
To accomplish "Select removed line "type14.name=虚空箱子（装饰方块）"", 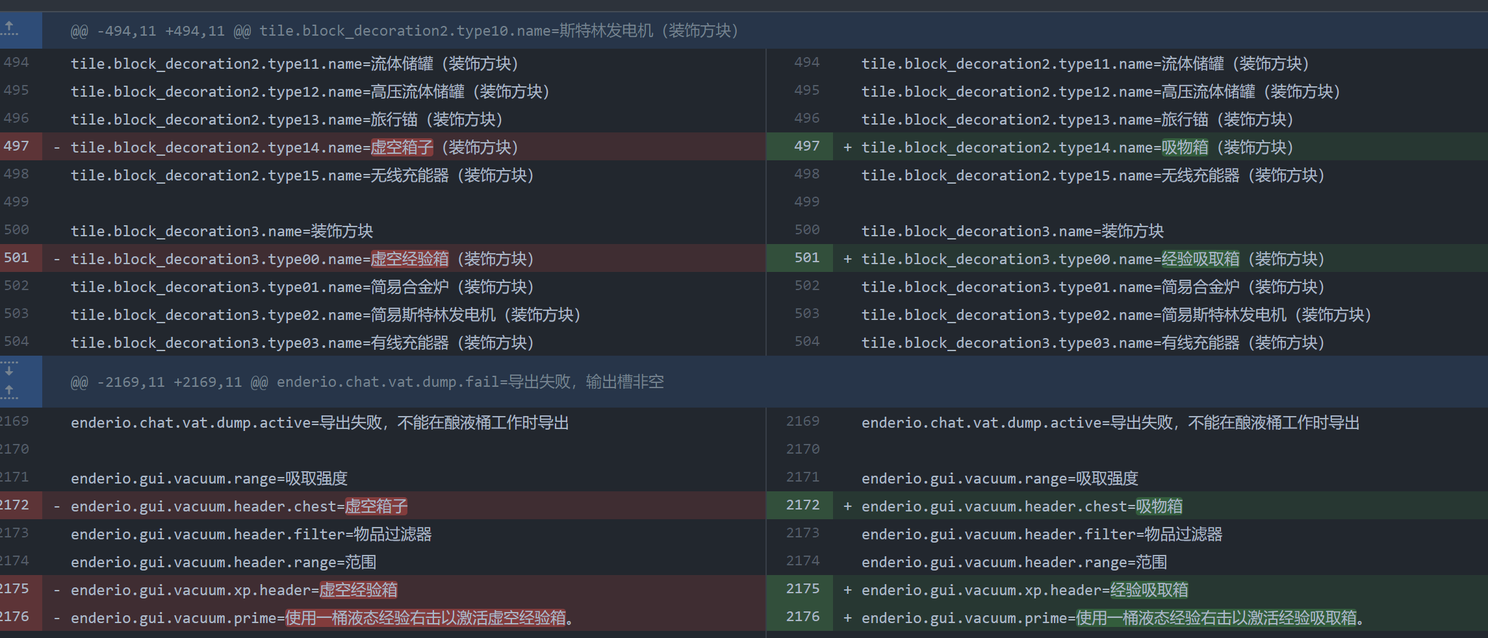I will click(x=294, y=147).
